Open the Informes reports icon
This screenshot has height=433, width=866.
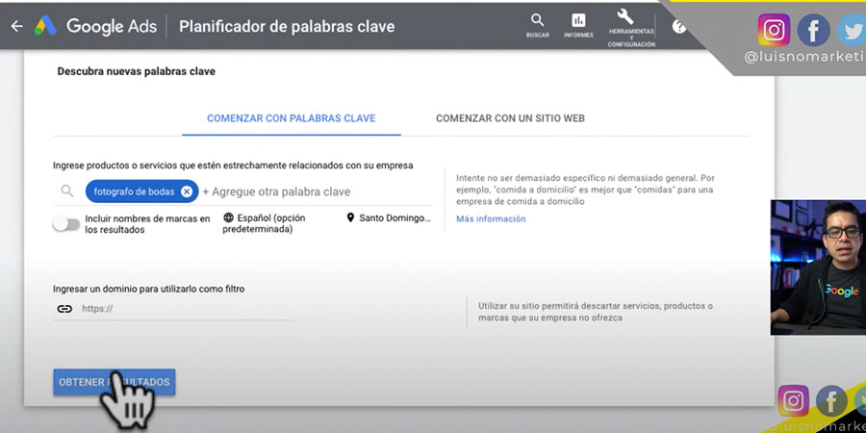tap(578, 25)
